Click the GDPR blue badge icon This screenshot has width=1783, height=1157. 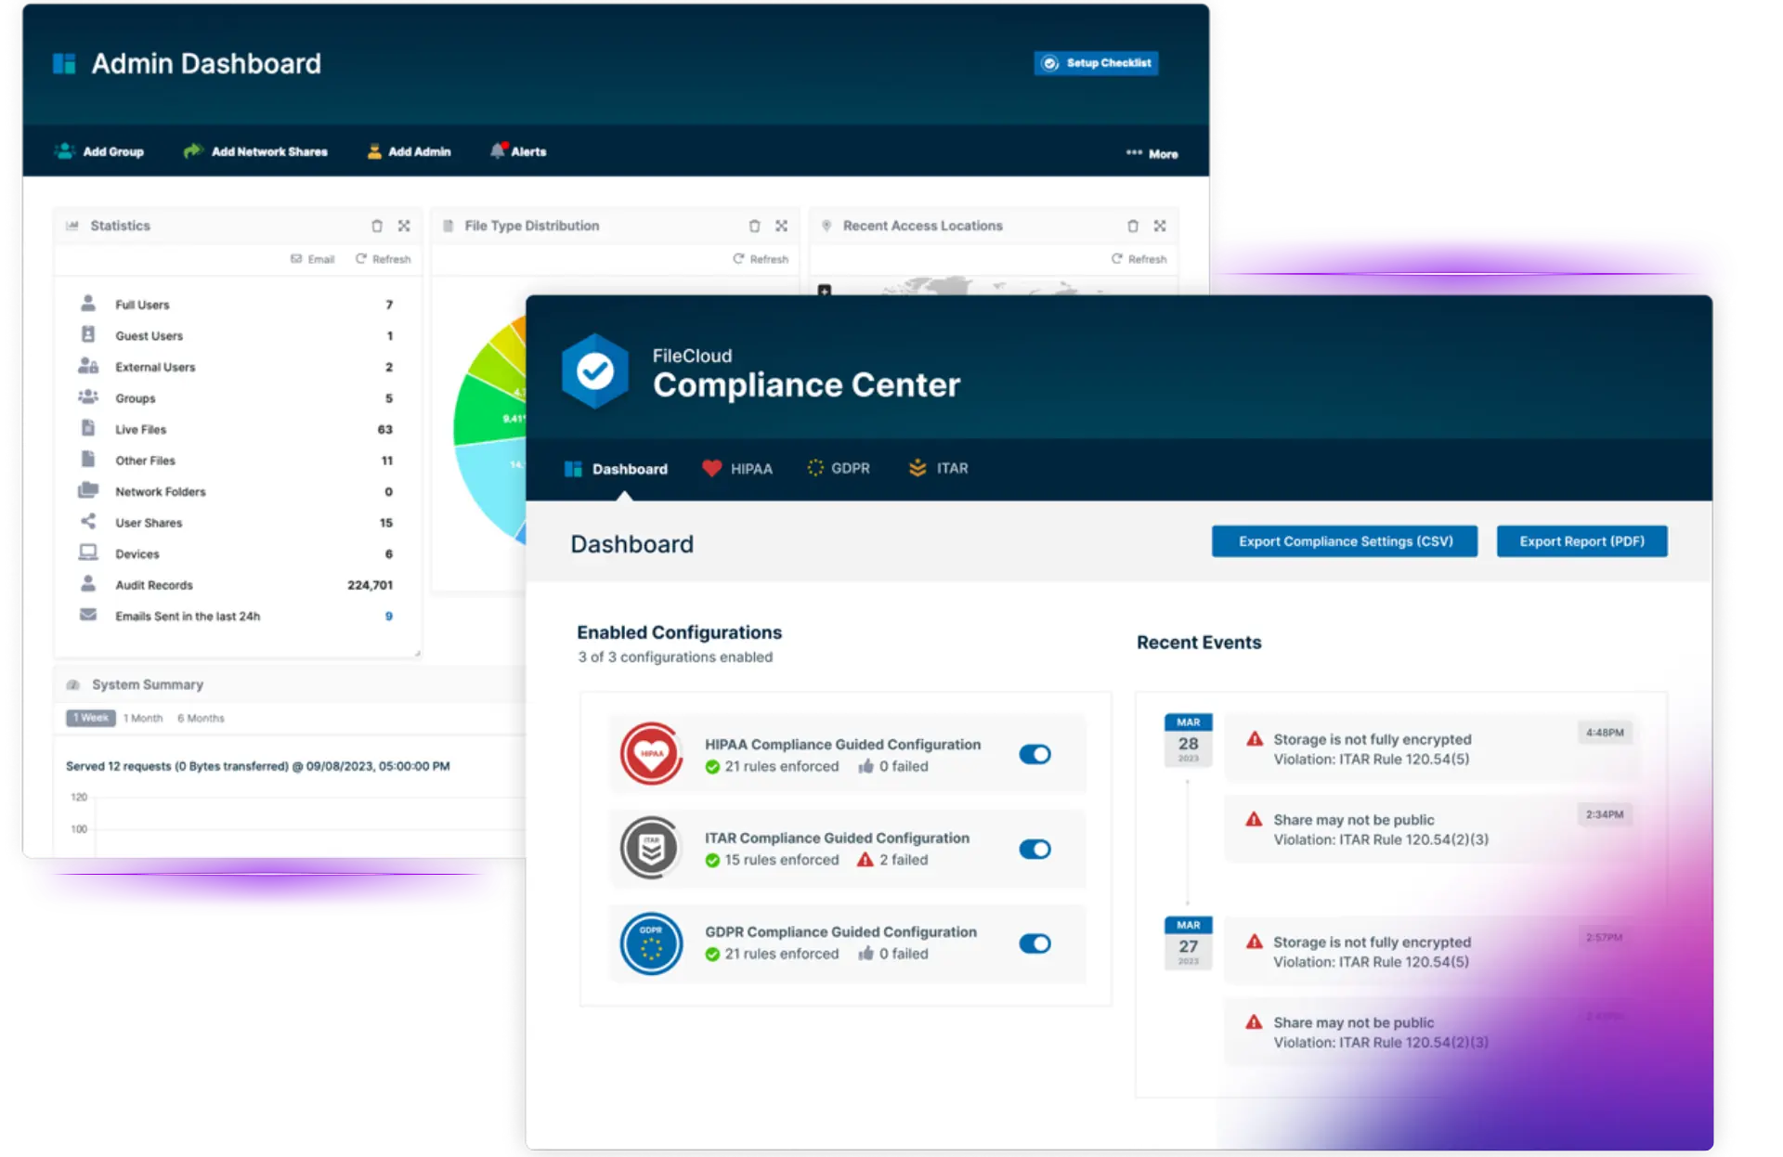click(x=651, y=942)
